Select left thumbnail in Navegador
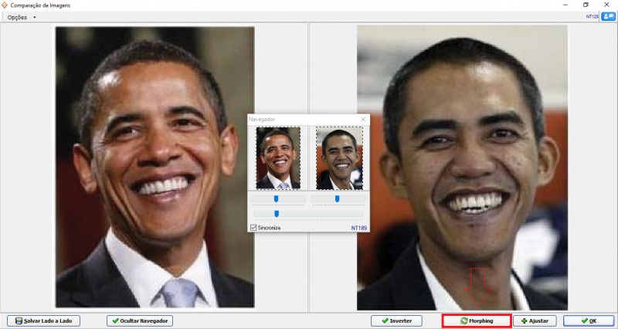The image size is (618, 329). point(278,158)
